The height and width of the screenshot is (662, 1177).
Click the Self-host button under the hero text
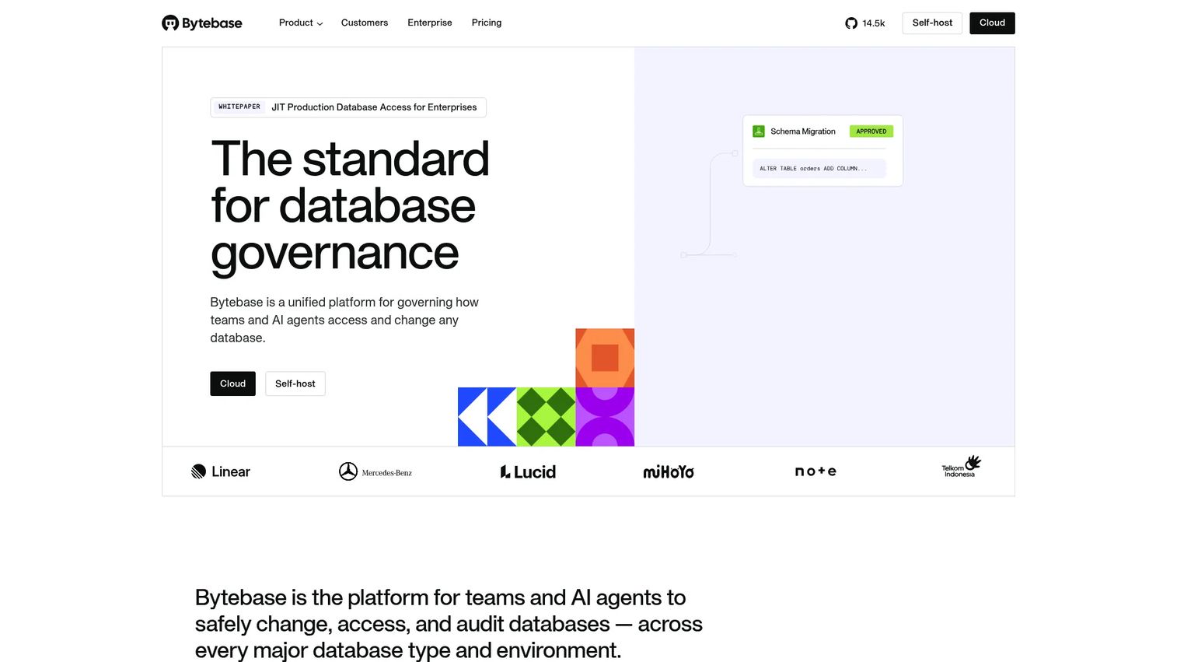coord(295,384)
